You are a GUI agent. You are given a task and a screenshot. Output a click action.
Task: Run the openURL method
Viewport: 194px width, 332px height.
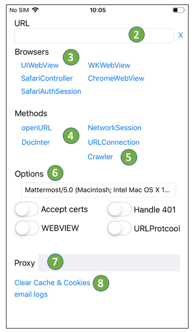pos(36,128)
